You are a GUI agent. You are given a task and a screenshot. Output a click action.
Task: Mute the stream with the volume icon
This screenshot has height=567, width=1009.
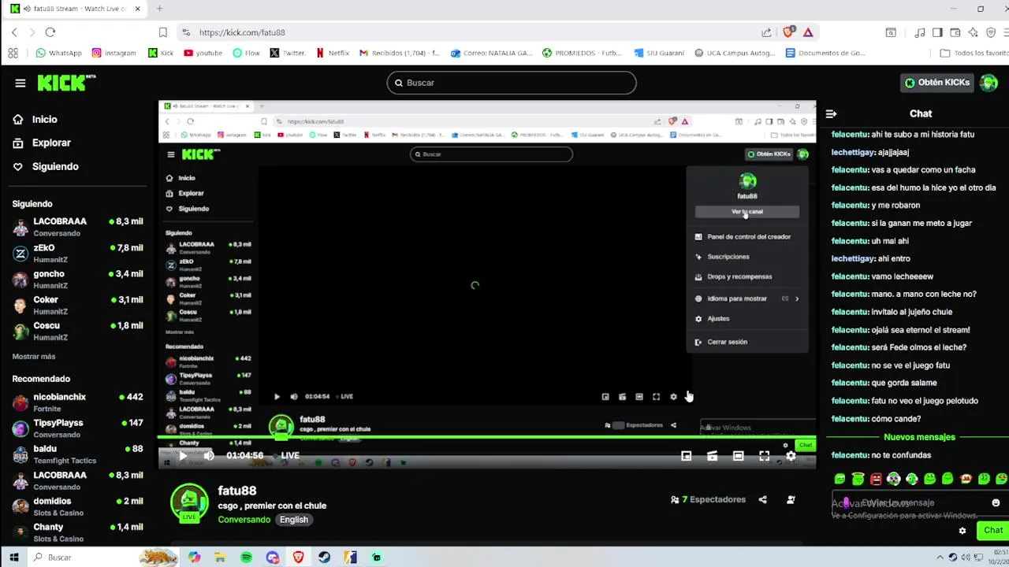209,455
